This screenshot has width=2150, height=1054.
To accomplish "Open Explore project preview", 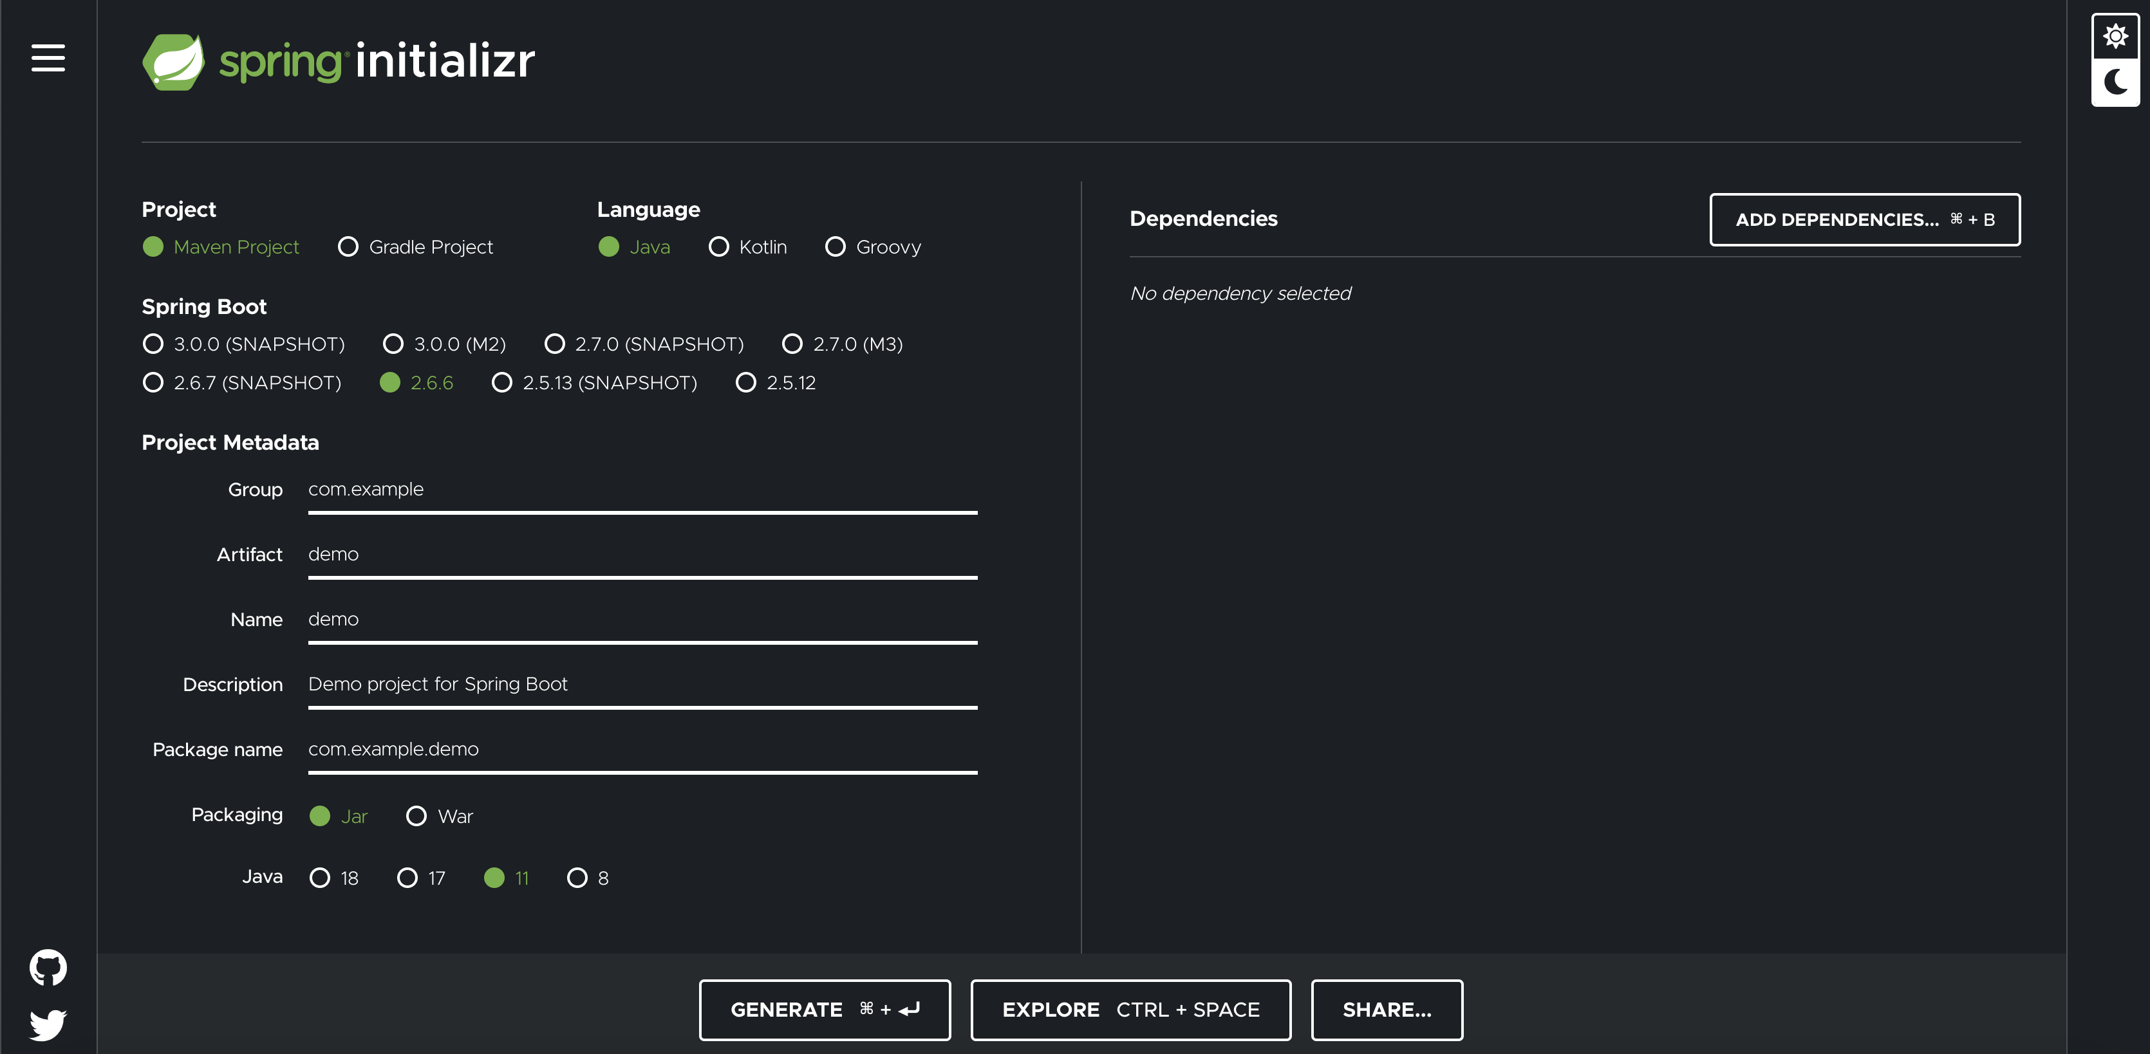I will point(1130,1010).
